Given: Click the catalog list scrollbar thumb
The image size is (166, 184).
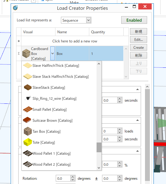Looking at the screenshot, I should point(99,147).
